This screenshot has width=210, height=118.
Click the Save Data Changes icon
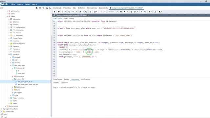(x=69, y=12)
